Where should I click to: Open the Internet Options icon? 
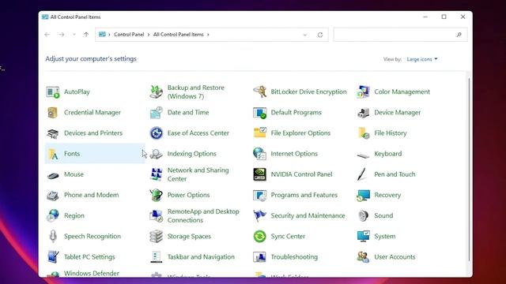pyautogui.click(x=260, y=154)
